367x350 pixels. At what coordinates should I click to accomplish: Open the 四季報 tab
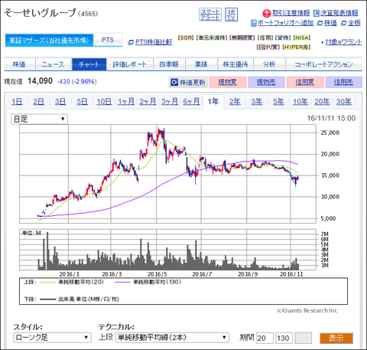(x=169, y=64)
